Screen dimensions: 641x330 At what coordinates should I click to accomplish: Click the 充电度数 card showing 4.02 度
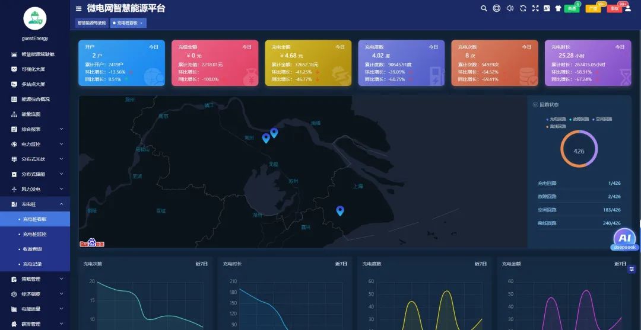tap(401, 63)
